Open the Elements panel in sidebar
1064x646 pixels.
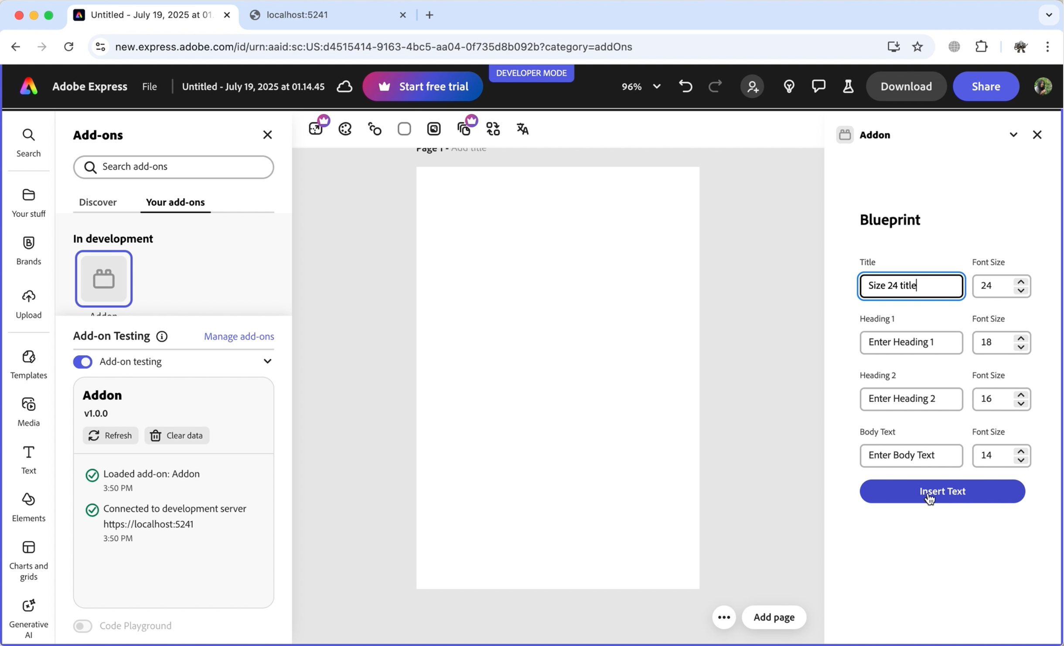pyautogui.click(x=28, y=507)
